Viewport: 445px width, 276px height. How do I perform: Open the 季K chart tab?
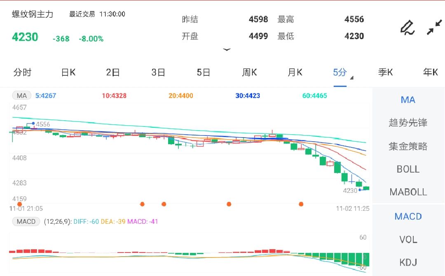385,73
